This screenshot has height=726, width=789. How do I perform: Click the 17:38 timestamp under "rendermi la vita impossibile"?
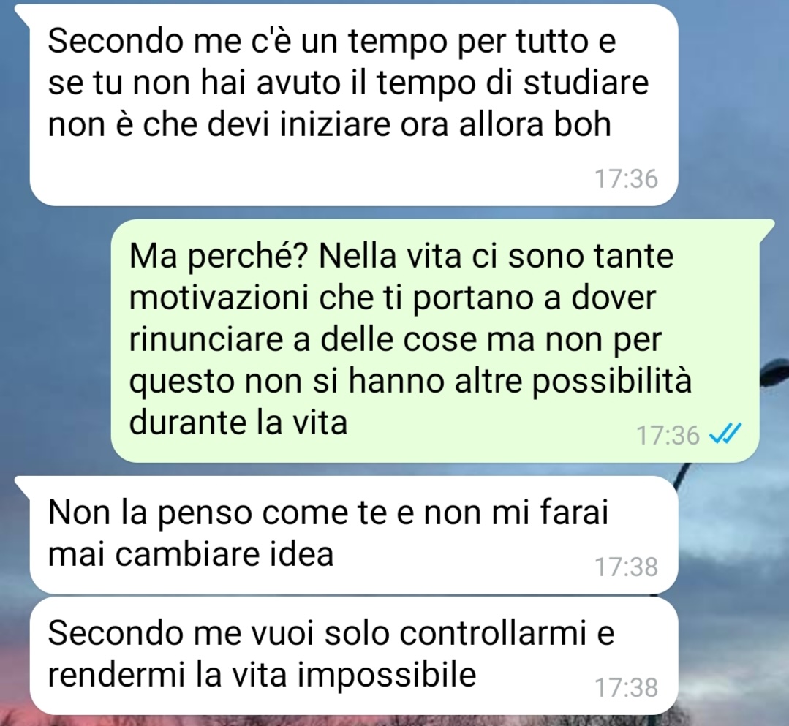click(x=626, y=687)
